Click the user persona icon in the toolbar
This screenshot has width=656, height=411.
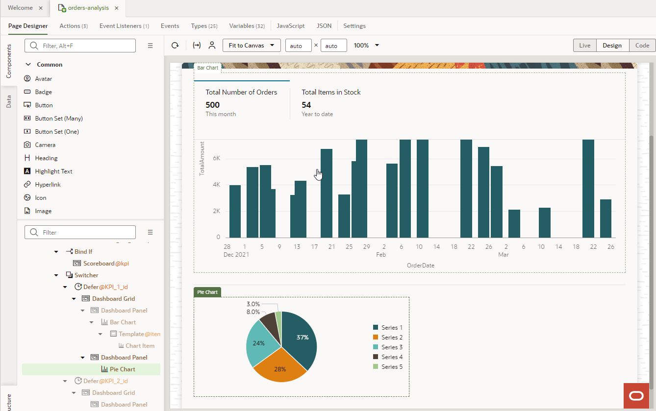tap(212, 45)
